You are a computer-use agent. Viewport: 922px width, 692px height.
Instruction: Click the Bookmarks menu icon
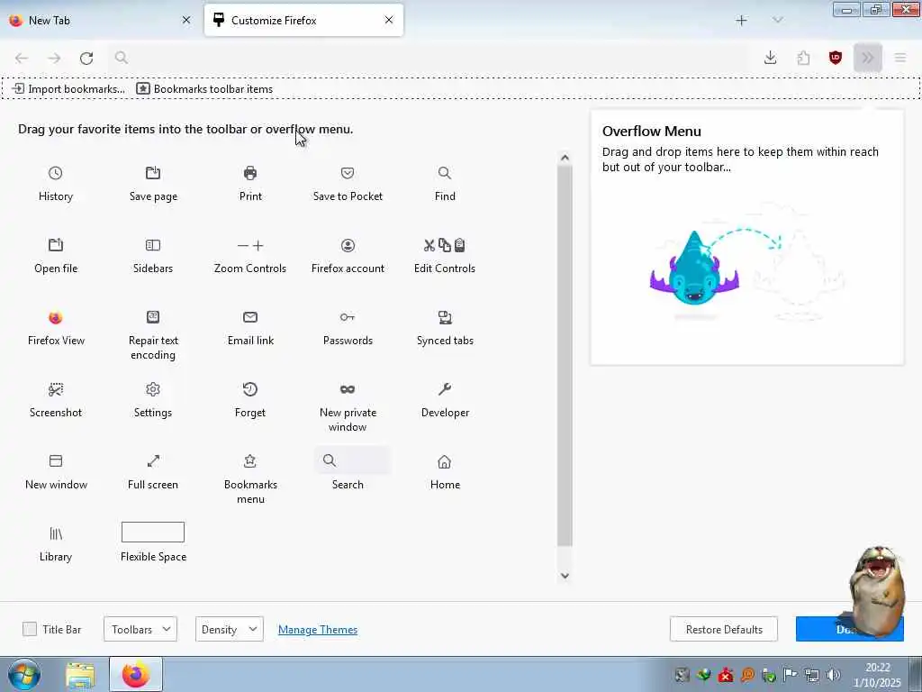tap(250, 460)
